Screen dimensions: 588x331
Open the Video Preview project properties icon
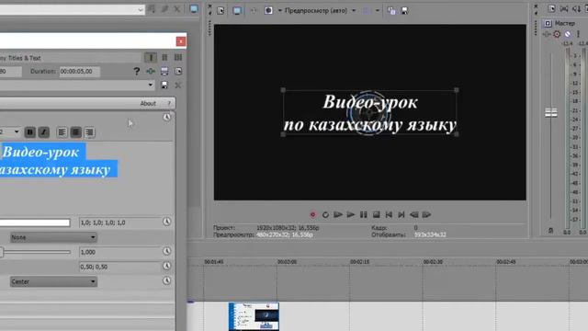220,10
